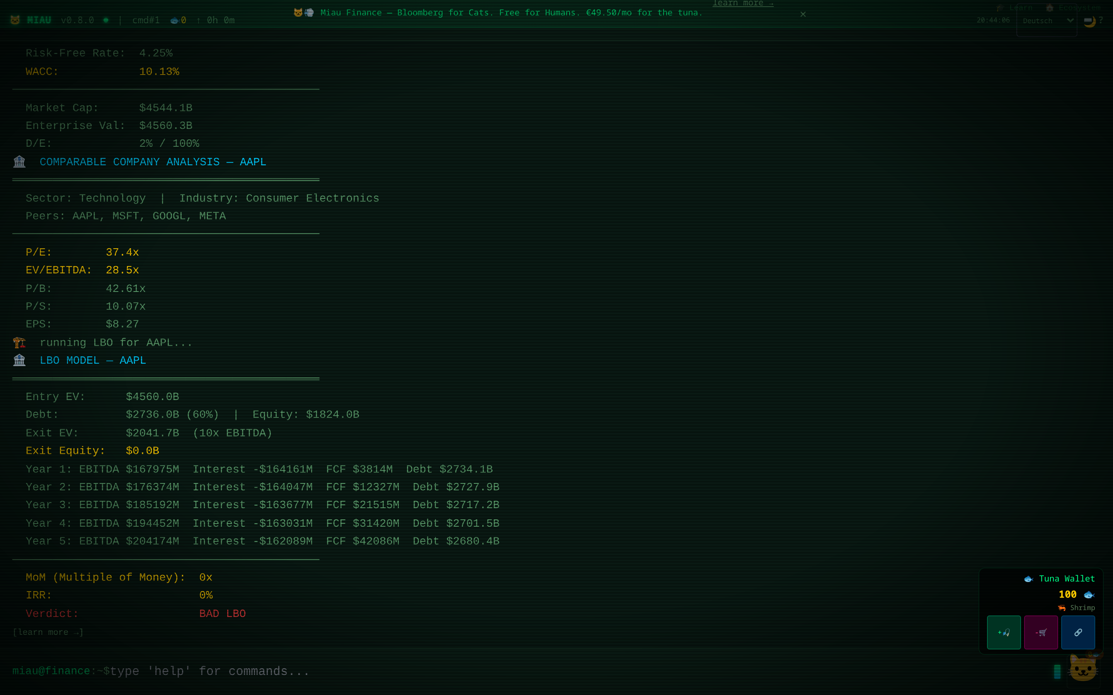Close the Miau Finance promo banner

click(x=803, y=14)
